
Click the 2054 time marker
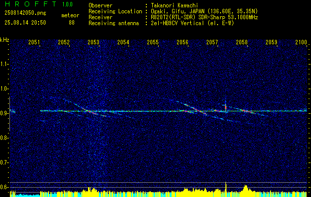123,42
